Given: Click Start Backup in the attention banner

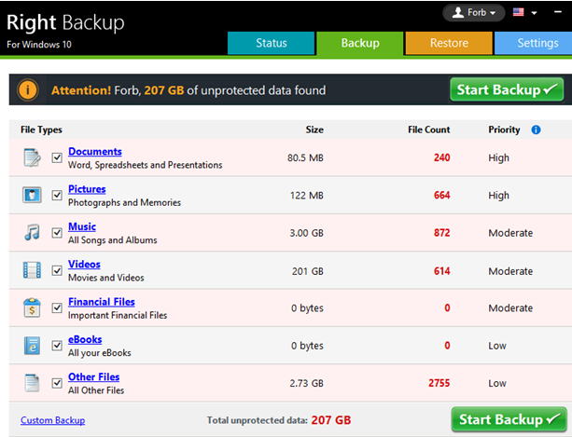Looking at the screenshot, I should 507,89.
